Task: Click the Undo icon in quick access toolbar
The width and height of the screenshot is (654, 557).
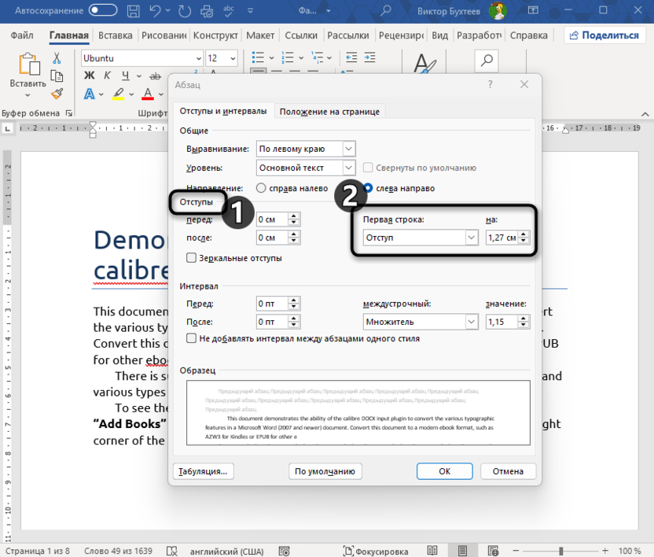Action: (156, 11)
